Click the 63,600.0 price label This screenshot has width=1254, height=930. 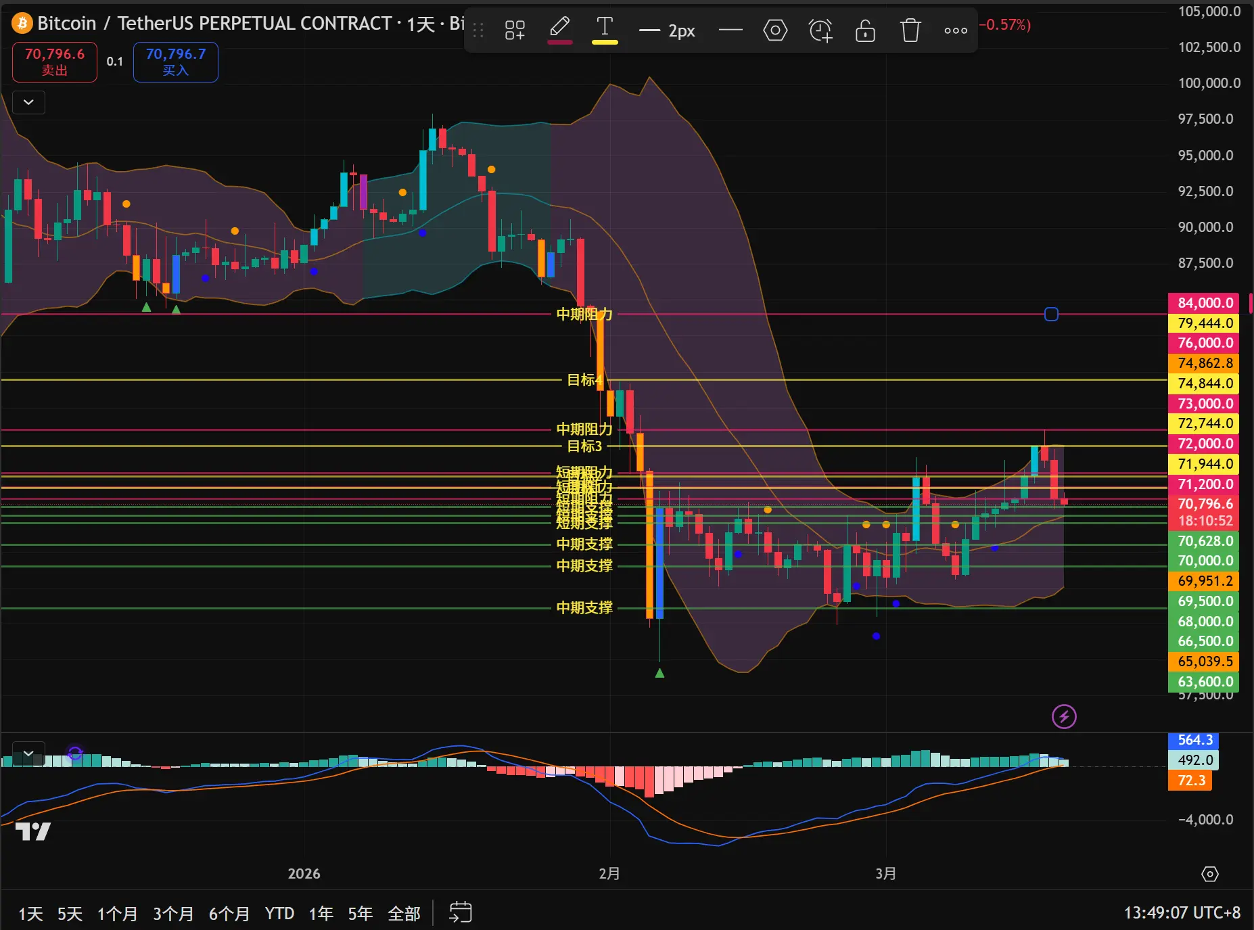click(x=1205, y=682)
